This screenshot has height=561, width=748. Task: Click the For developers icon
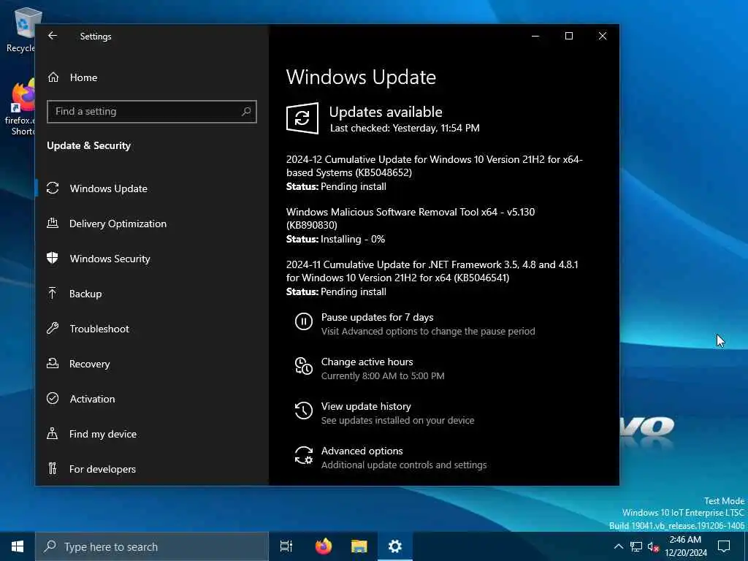click(53, 468)
